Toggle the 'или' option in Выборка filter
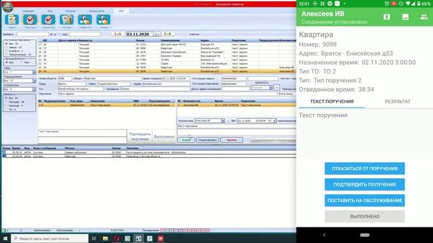The height and width of the screenshot is (243, 433). [x=60, y=34]
